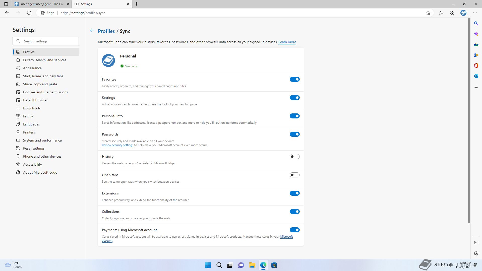Disable Payments using Microsoft account toggle
This screenshot has width=482, height=271.
(295, 230)
